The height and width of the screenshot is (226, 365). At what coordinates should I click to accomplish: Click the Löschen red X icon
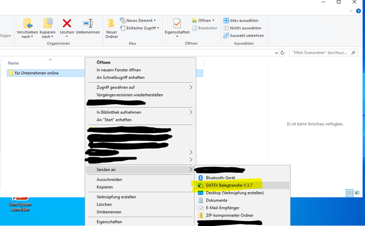pos(67,24)
